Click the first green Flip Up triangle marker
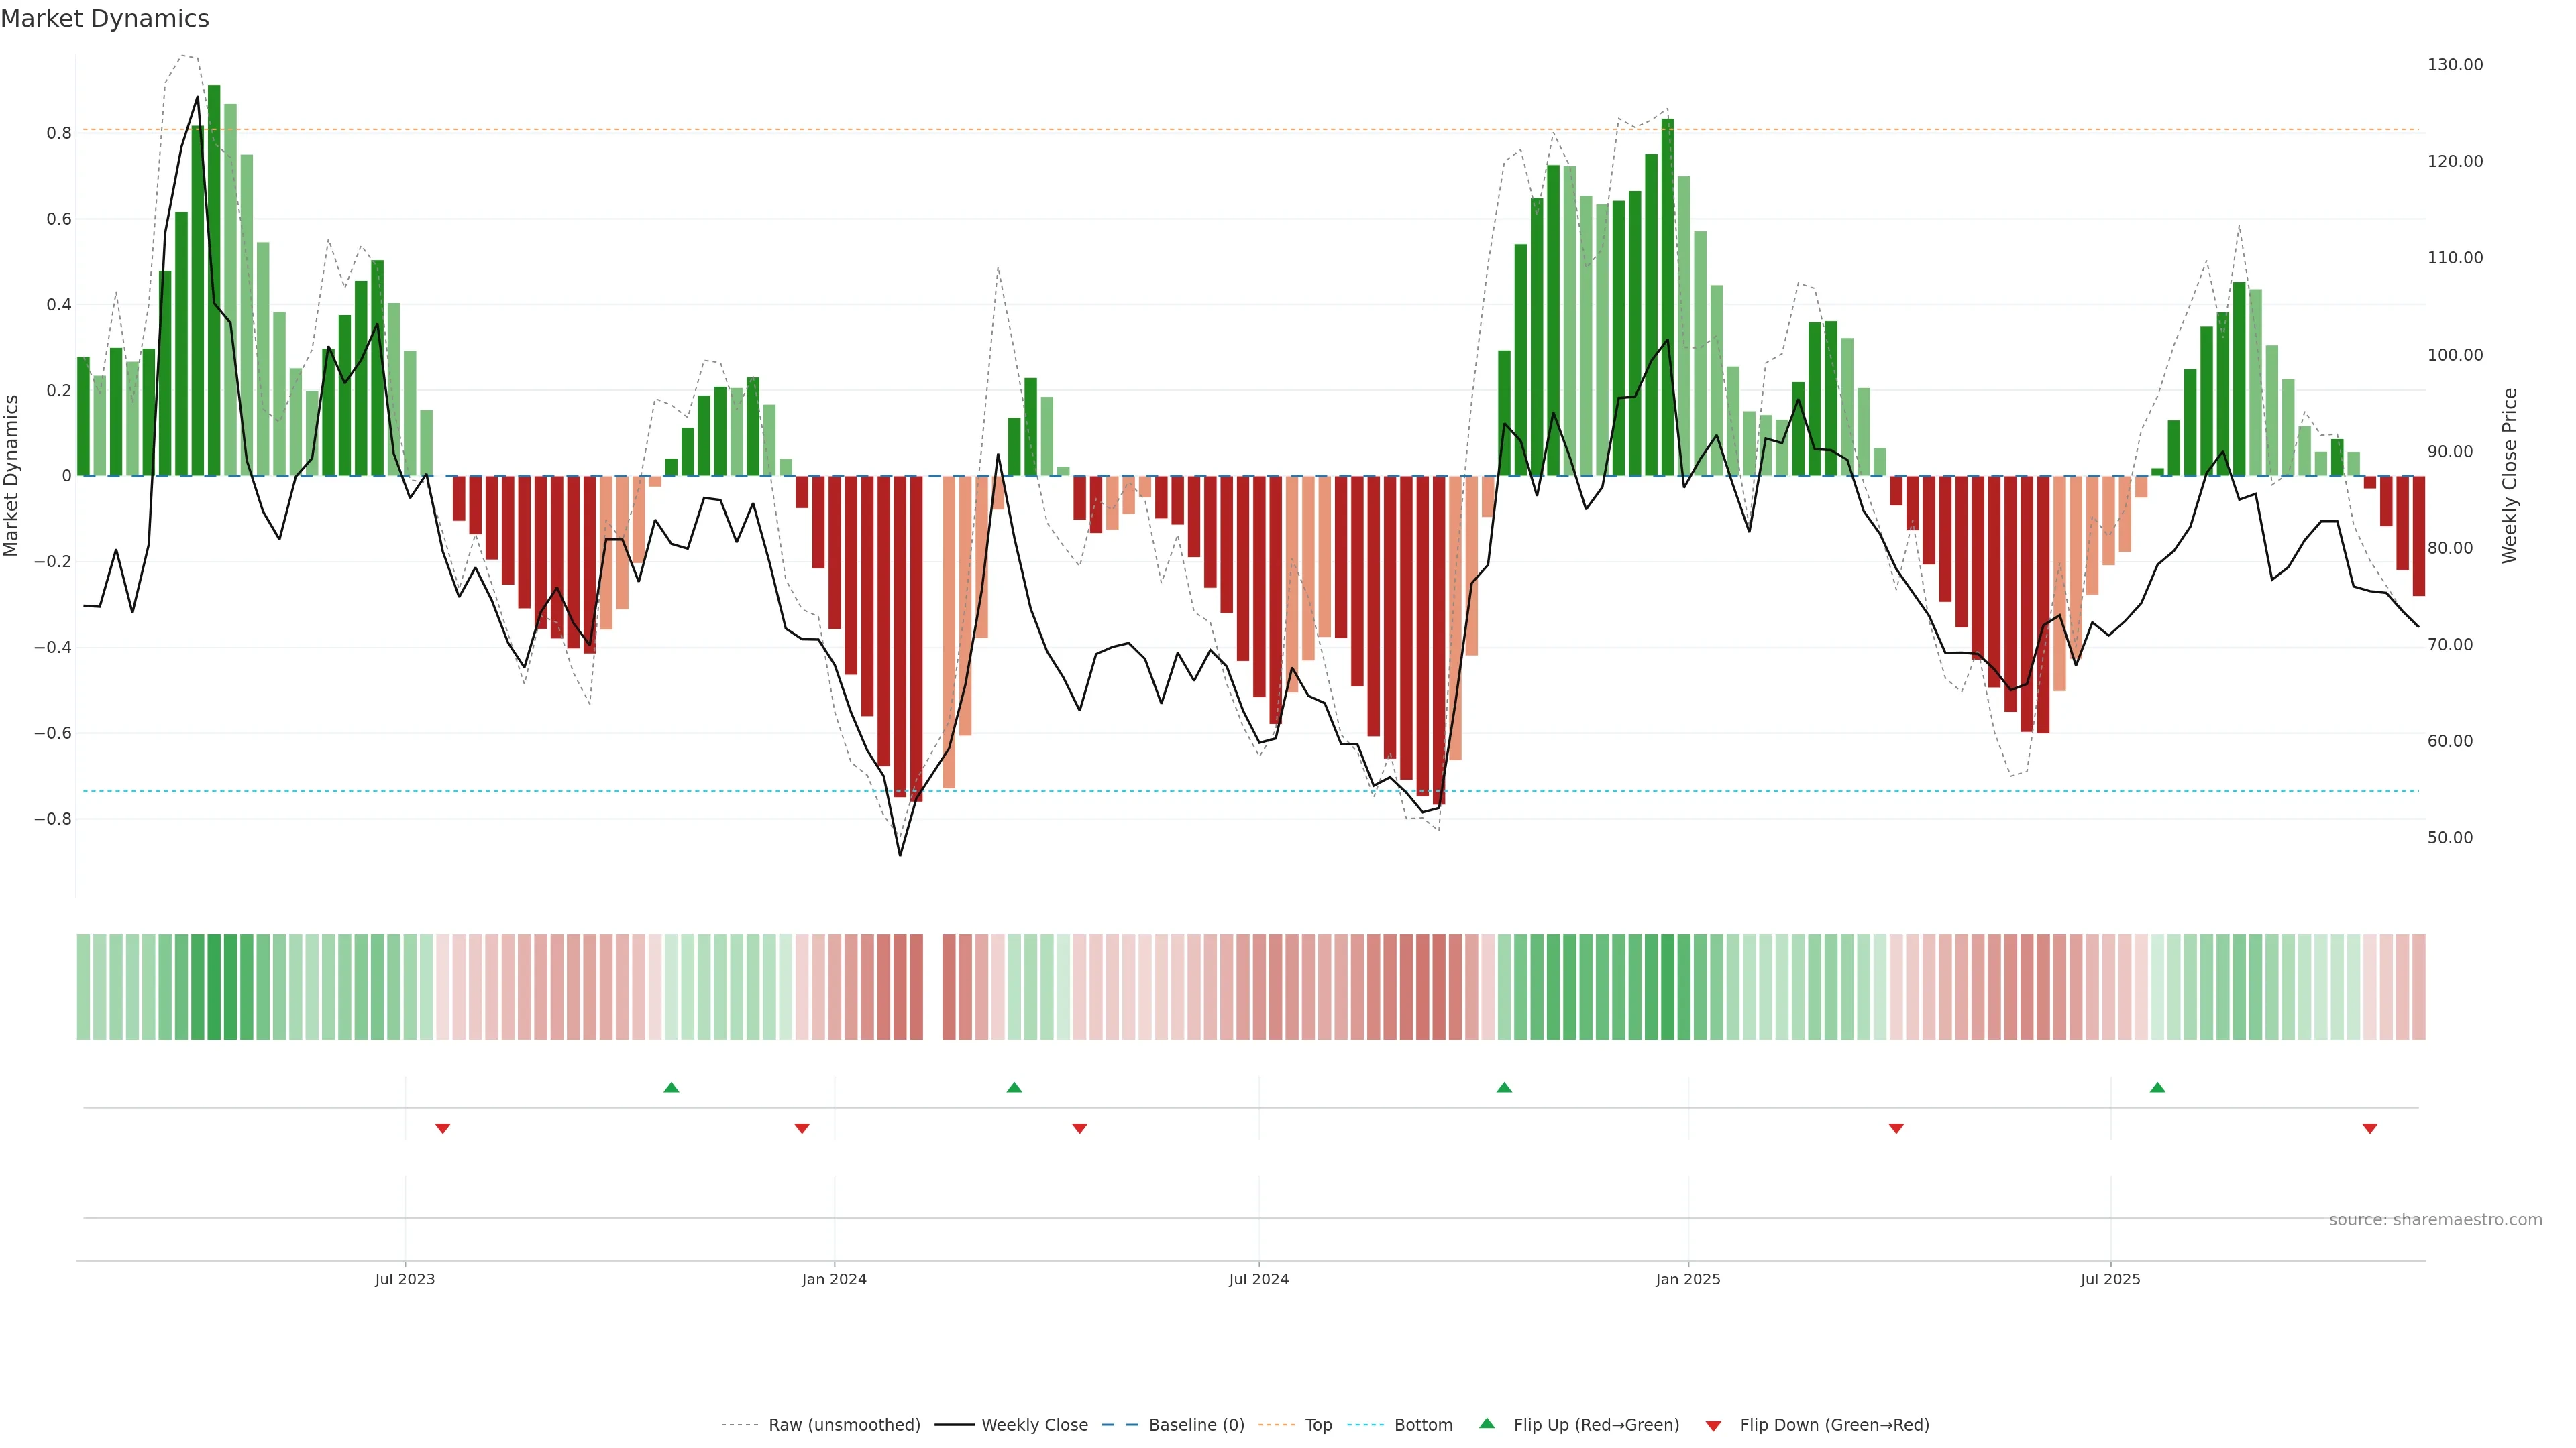The image size is (2576, 1448). (671, 1087)
